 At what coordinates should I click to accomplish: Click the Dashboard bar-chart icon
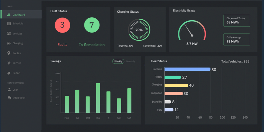pyautogui.click(x=9, y=15)
